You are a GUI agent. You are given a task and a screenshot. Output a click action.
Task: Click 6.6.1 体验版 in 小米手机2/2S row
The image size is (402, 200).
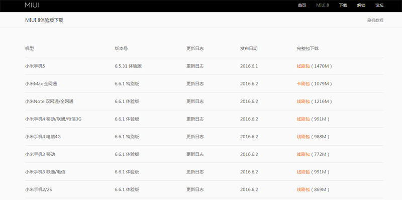tap(127, 190)
